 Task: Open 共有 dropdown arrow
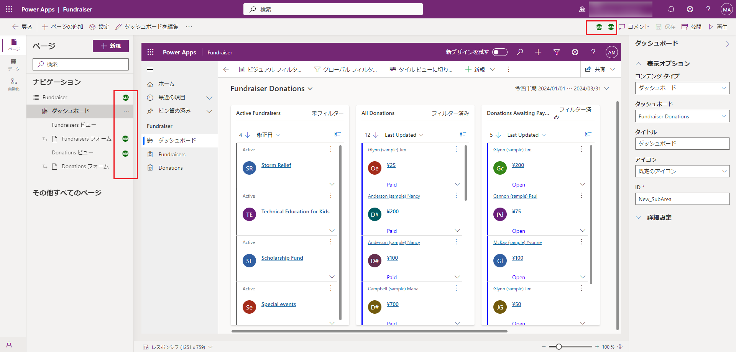[613, 69]
